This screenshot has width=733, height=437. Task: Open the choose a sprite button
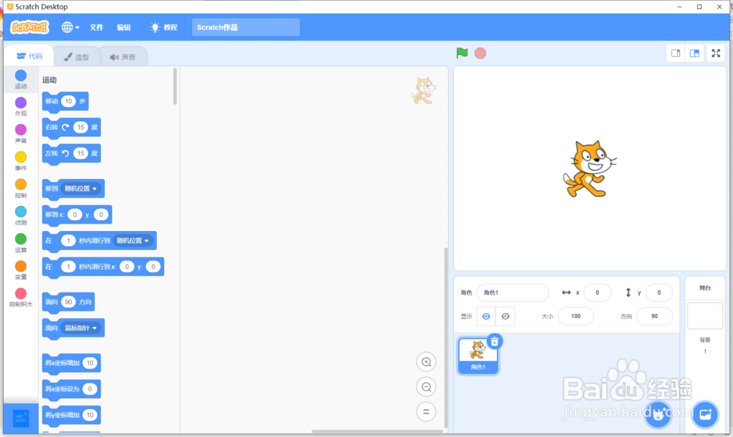[x=658, y=414]
